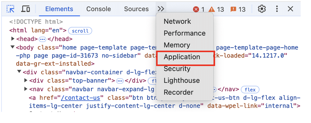This screenshot has width=311, height=123.
Task: Toggle the device toolbar icon
Action: [x=26, y=9]
